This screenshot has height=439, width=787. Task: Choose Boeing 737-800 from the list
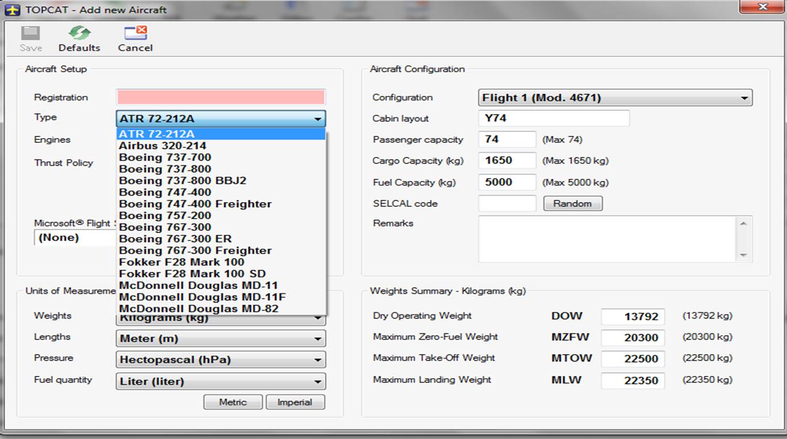221,169
